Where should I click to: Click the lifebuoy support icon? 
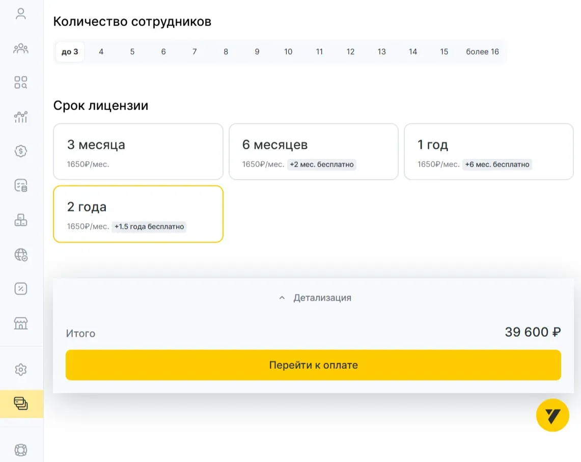(x=21, y=450)
